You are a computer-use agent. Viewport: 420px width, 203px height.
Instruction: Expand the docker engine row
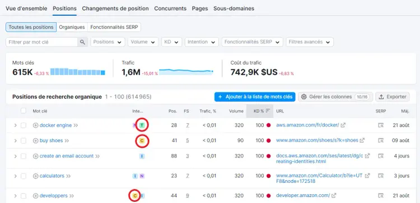click(x=15, y=125)
